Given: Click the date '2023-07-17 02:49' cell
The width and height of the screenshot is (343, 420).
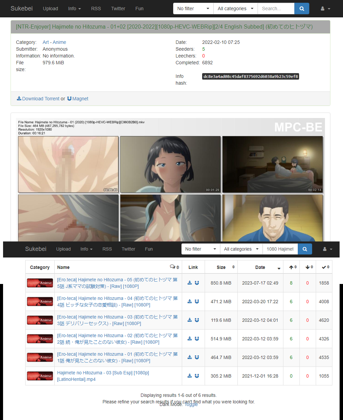Looking at the screenshot, I should (260, 283).
